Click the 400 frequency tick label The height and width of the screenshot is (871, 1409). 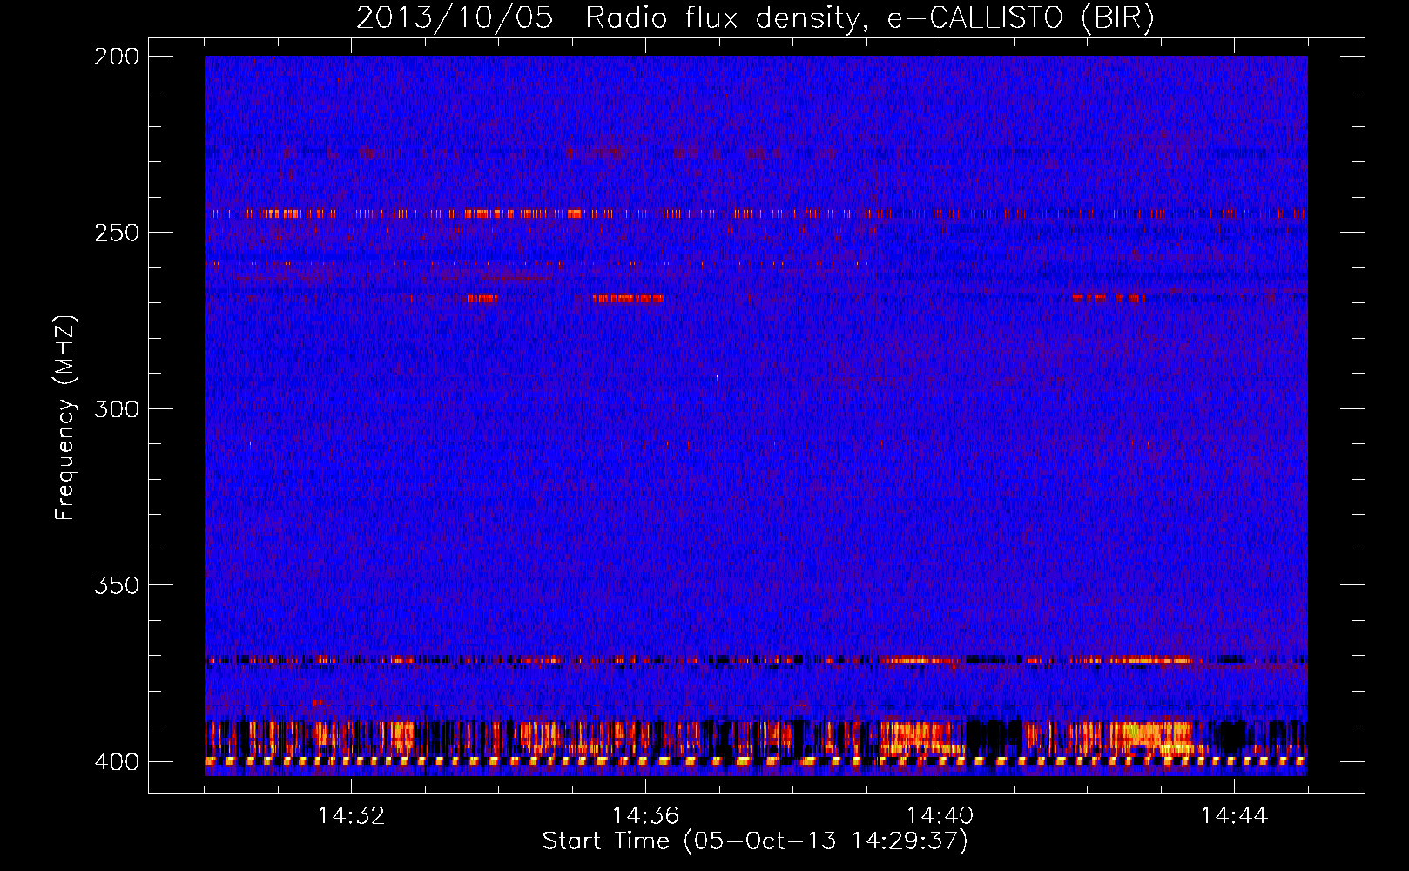[x=117, y=761]
